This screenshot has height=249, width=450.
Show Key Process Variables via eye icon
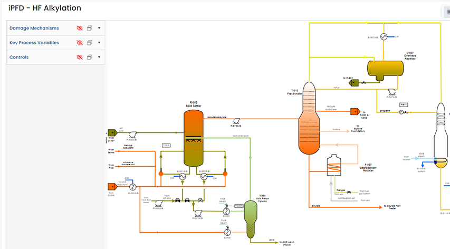(x=80, y=43)
